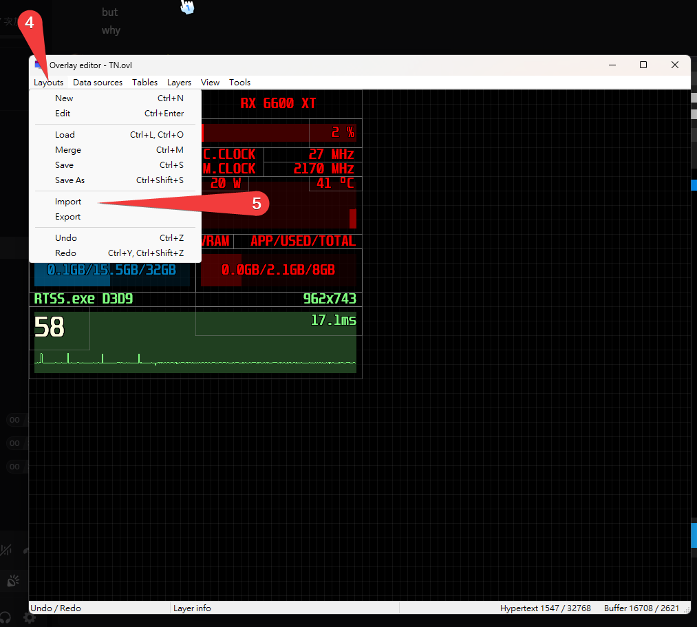
Task: Select Merge from the Layouts menu
Action: (x=68, y=150)
